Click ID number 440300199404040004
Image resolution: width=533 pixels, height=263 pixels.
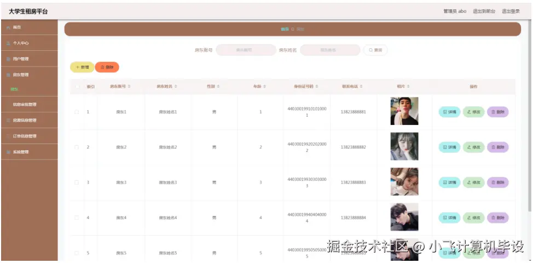click(307, 218)
